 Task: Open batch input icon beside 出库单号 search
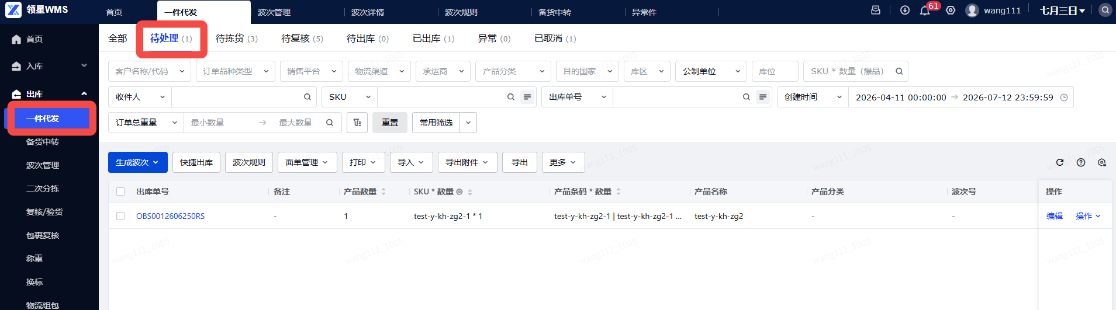coord(763,97)
